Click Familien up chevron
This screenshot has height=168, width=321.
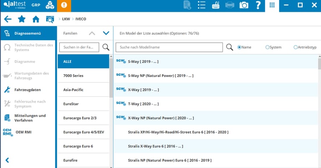pos(92,33)
